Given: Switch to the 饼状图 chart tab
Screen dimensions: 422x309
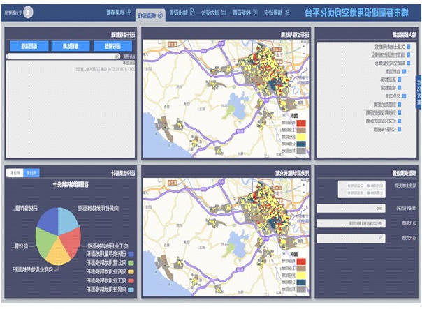Looking at the screenshot, I should click(31, 173).
